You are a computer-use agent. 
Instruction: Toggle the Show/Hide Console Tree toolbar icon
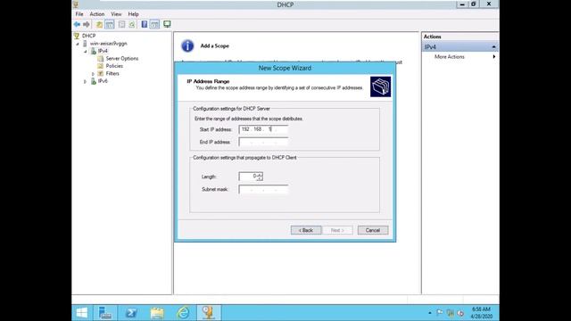point(109,24)
